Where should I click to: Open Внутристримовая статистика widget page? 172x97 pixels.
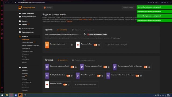(30, 45)
